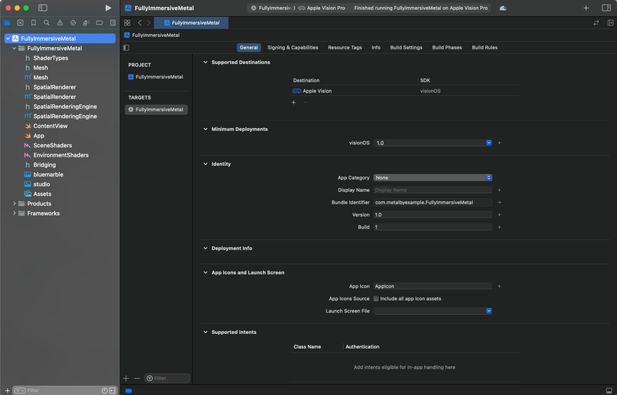Screen dimensions: 617x395
Task: Expand the Products folder
Action: point(14,204)
